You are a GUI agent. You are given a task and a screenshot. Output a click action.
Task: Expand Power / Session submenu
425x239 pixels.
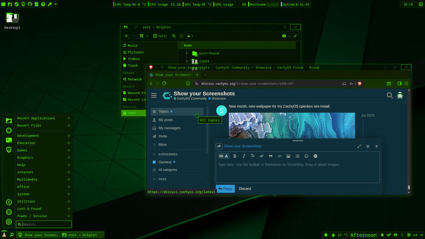(x=44, y=216)
